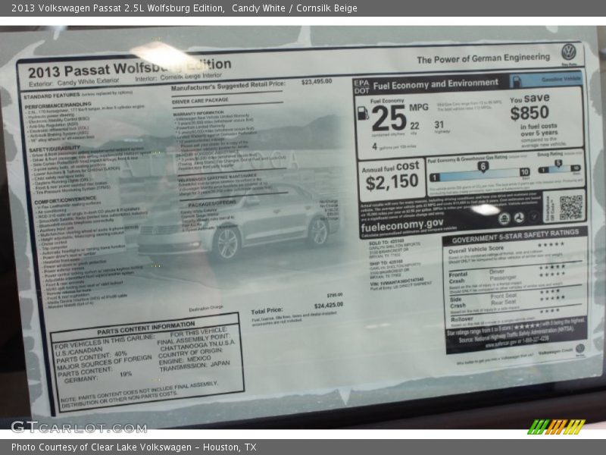This screenshot has height=455, width=606.
Task: Click the fueleconomy.gov web address
Action: tap(402, 225)
